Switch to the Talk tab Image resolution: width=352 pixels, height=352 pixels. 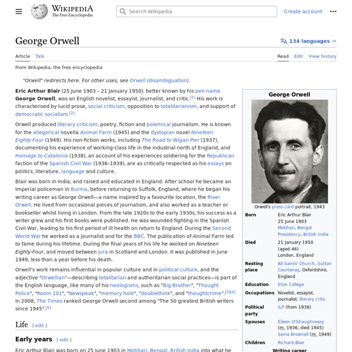tap(40, 56)
